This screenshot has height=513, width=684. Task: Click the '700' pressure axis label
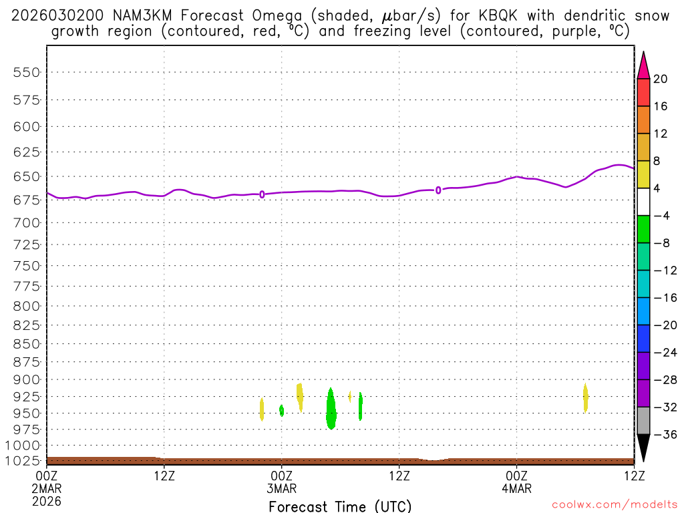point(27,223)
